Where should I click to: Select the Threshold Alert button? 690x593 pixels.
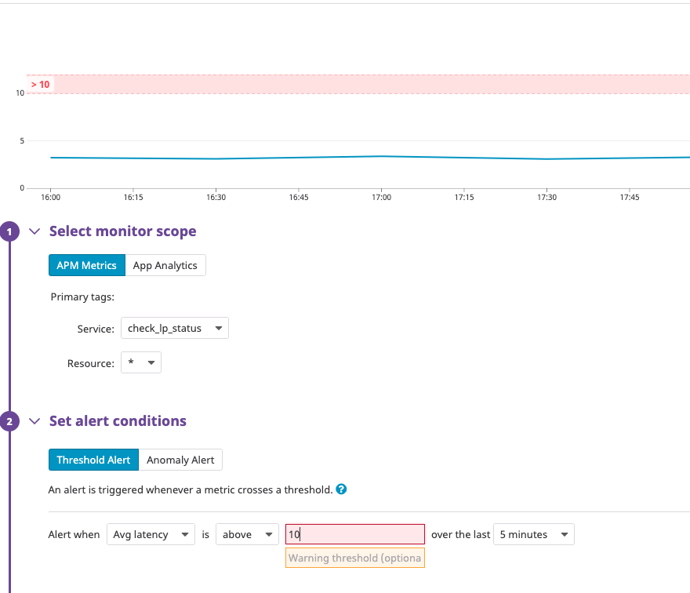[93, 460]
